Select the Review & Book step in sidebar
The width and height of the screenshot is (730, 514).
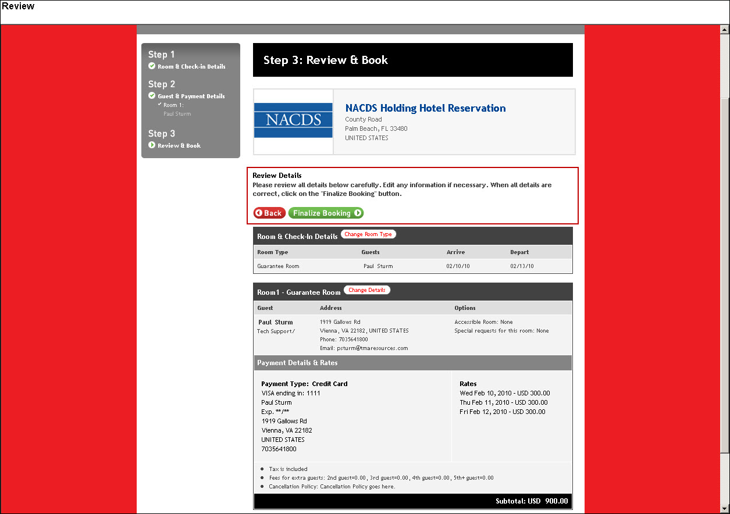click(x=179, y=146)
